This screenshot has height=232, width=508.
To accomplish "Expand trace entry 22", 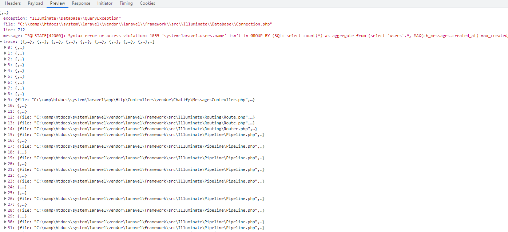I will click(5, 175).
